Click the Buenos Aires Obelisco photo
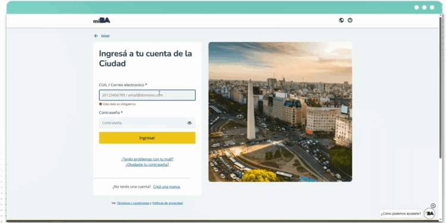The width and height of the screenshot is (446, 223). click(x=280, y=112)
